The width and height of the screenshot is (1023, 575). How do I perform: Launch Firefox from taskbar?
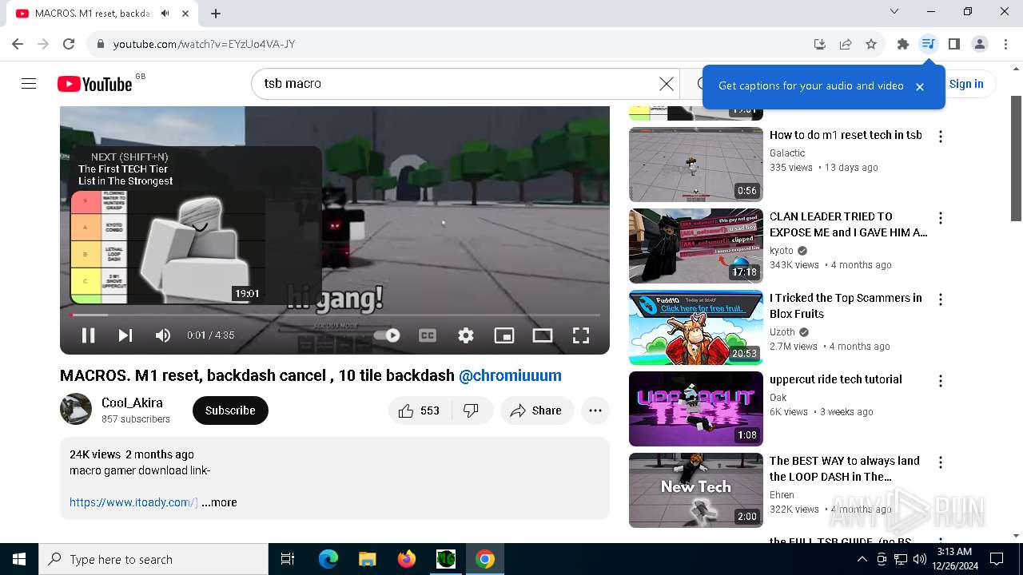407,559
